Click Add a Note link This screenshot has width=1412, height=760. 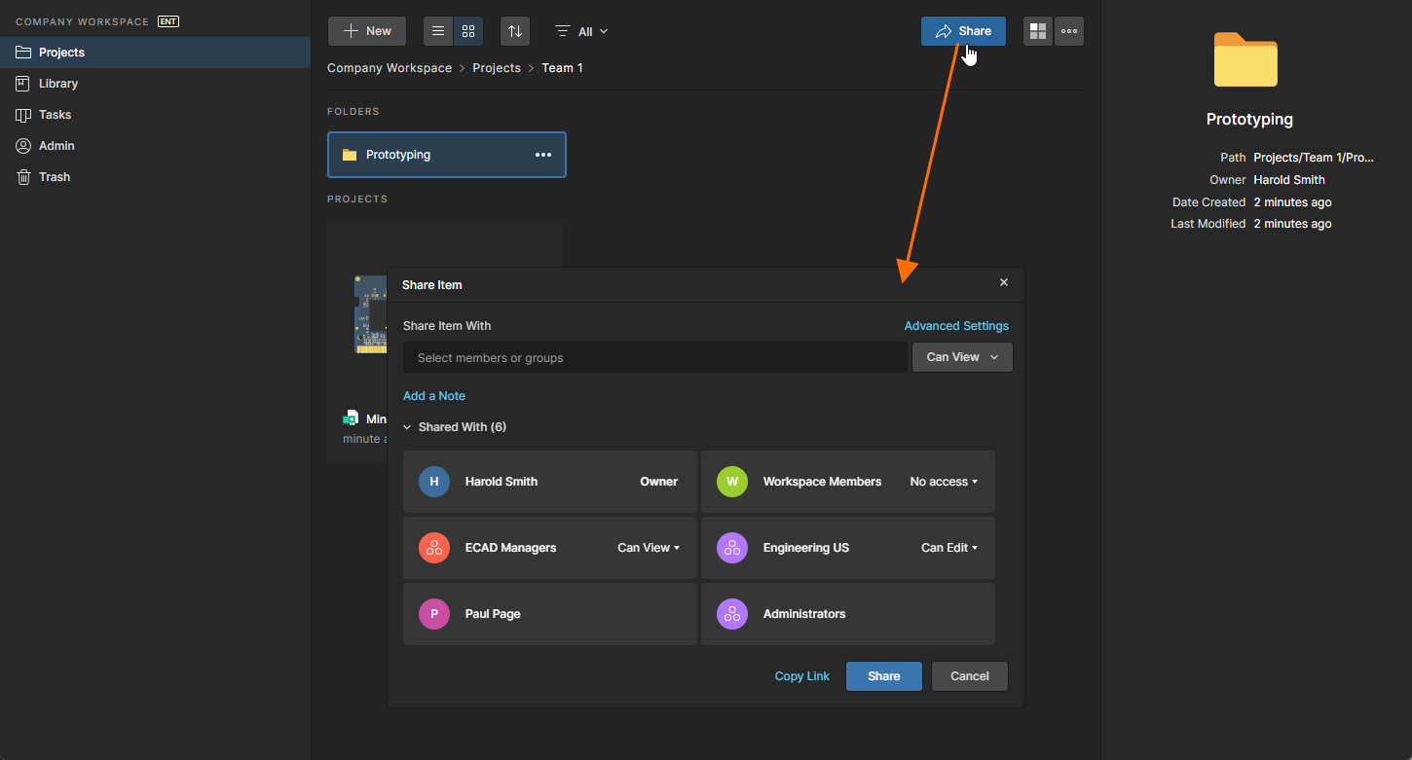pos(434,396)
